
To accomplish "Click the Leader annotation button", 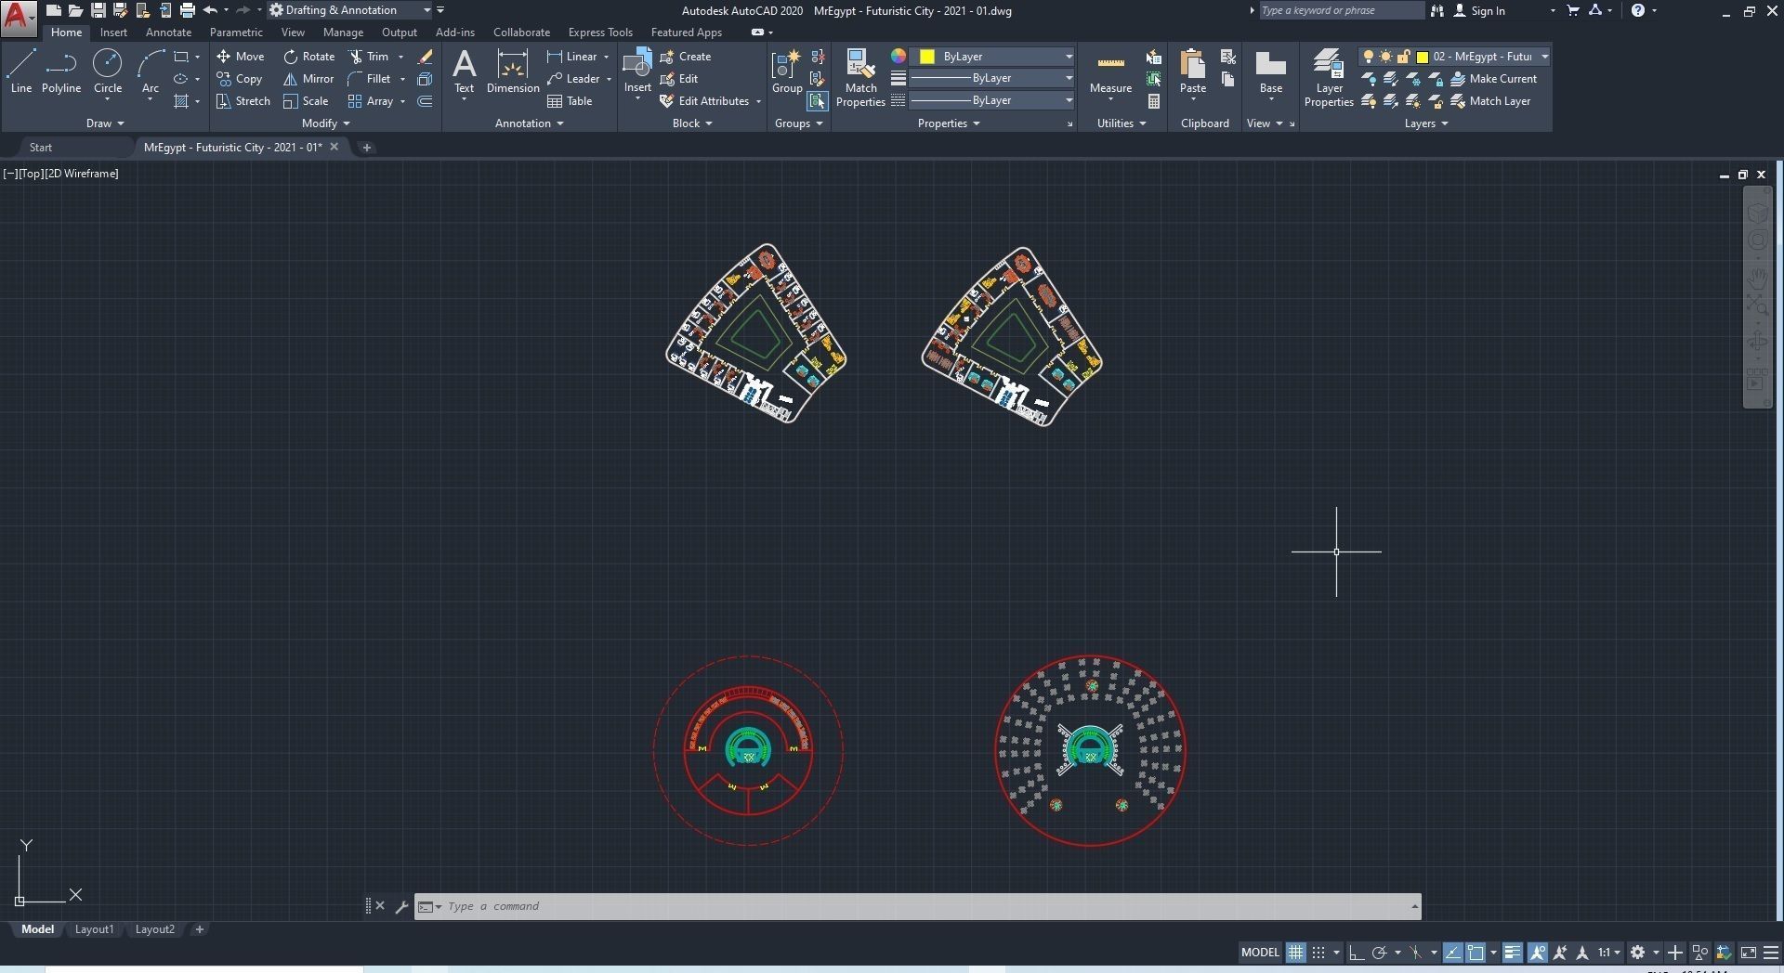I will tap(573, 79).
